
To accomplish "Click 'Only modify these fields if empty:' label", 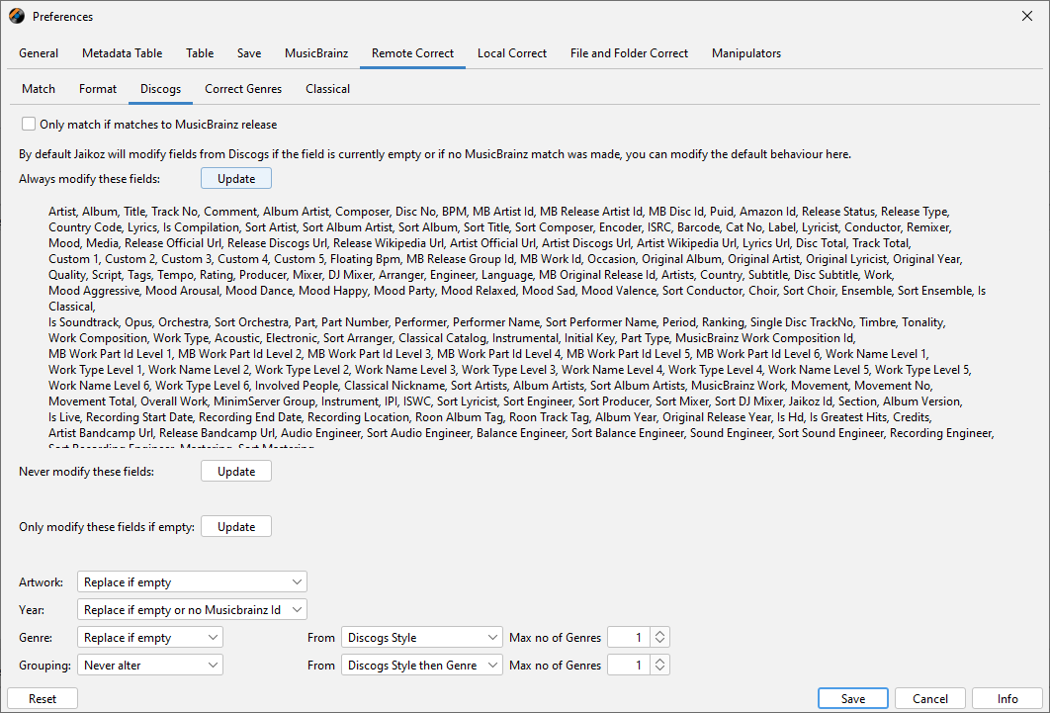I will pyautogui.click(x=107, y=527).
